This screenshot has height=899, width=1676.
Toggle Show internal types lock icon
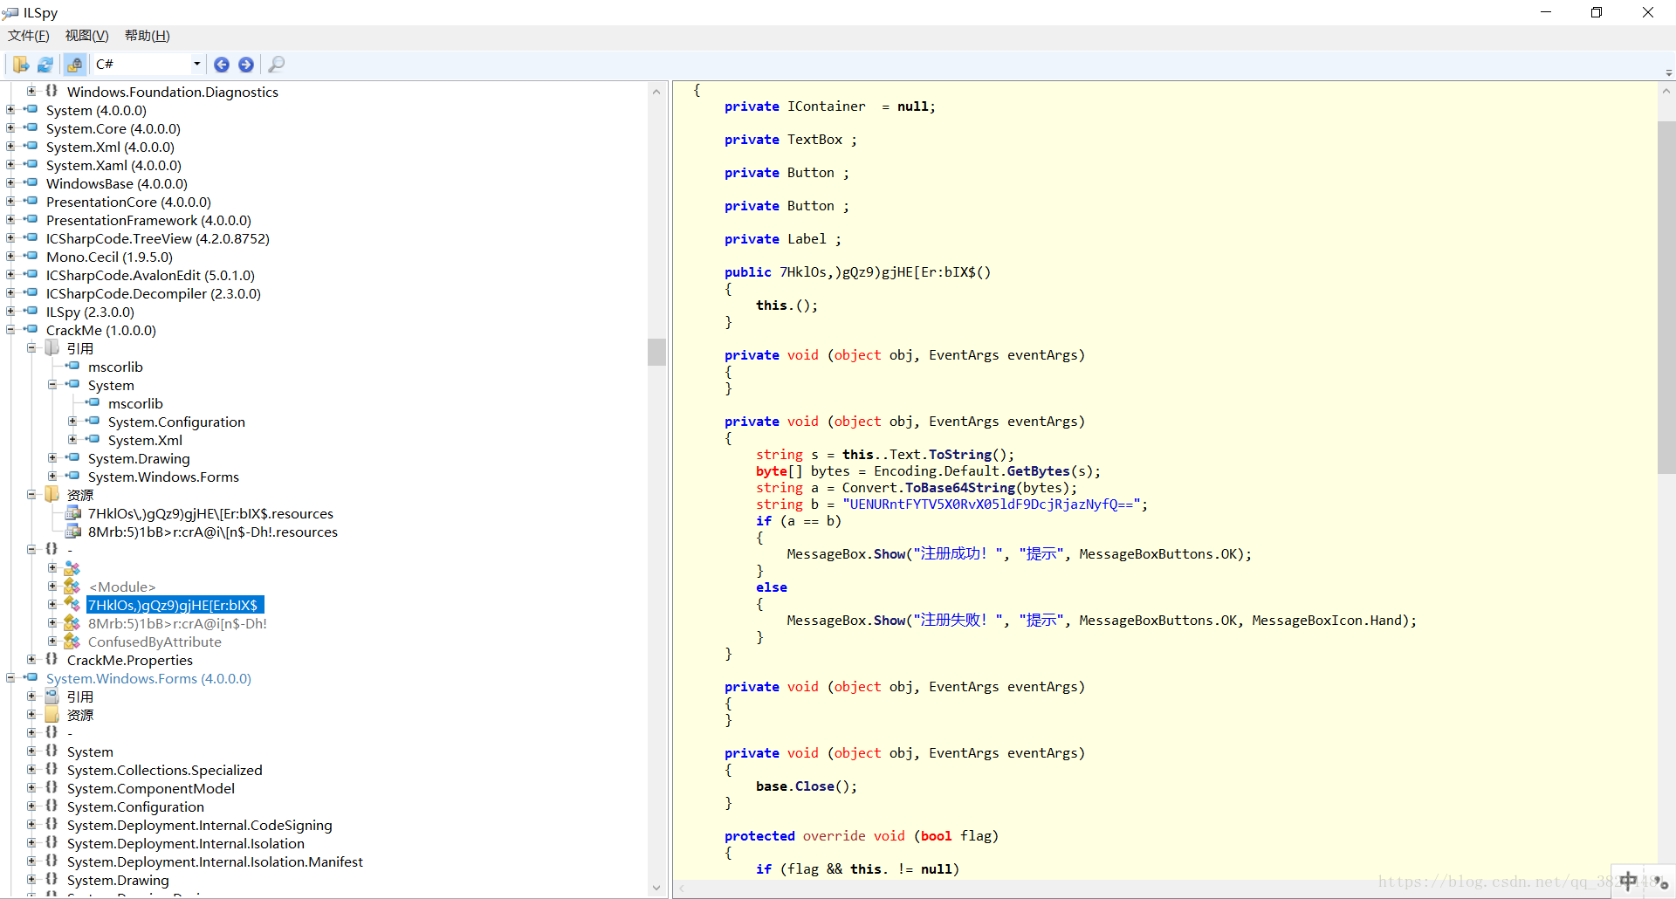(x=75, y=65)
